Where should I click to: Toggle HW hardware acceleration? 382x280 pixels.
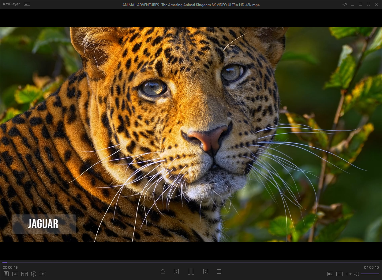[330, 274]
